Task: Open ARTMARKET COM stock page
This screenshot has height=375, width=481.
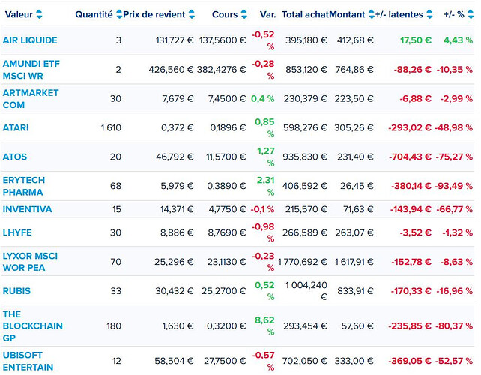Action: 31,99
